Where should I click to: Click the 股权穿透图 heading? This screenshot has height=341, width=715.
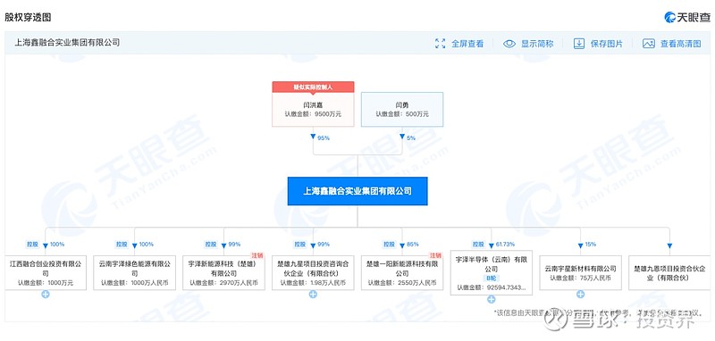point(28,18)
